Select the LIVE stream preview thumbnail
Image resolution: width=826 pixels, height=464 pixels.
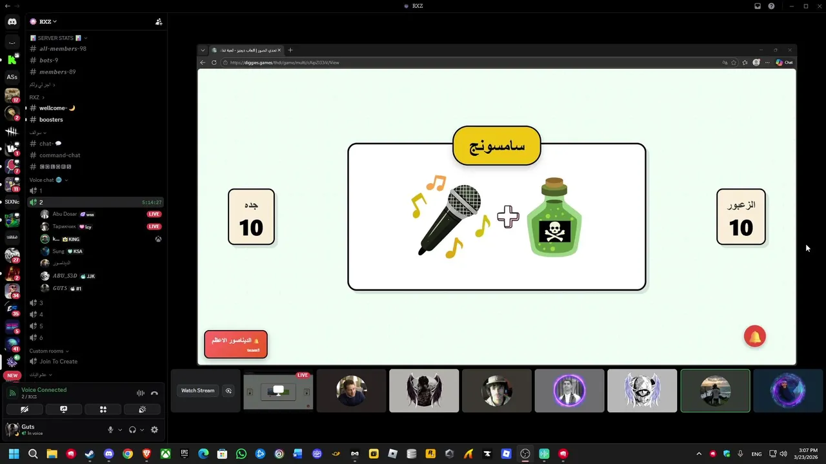278,391
